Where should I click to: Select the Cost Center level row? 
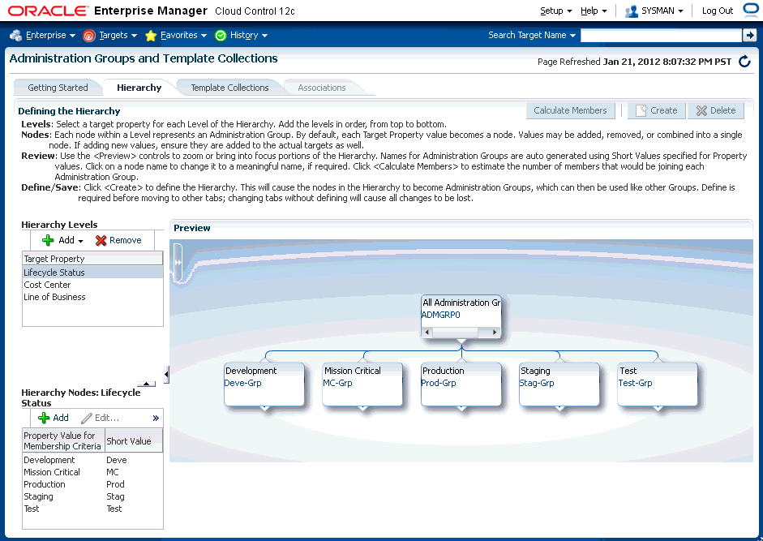[92, 285]
